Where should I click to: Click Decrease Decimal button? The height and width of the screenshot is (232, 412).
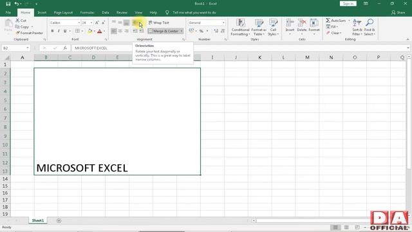coord(223,31)
